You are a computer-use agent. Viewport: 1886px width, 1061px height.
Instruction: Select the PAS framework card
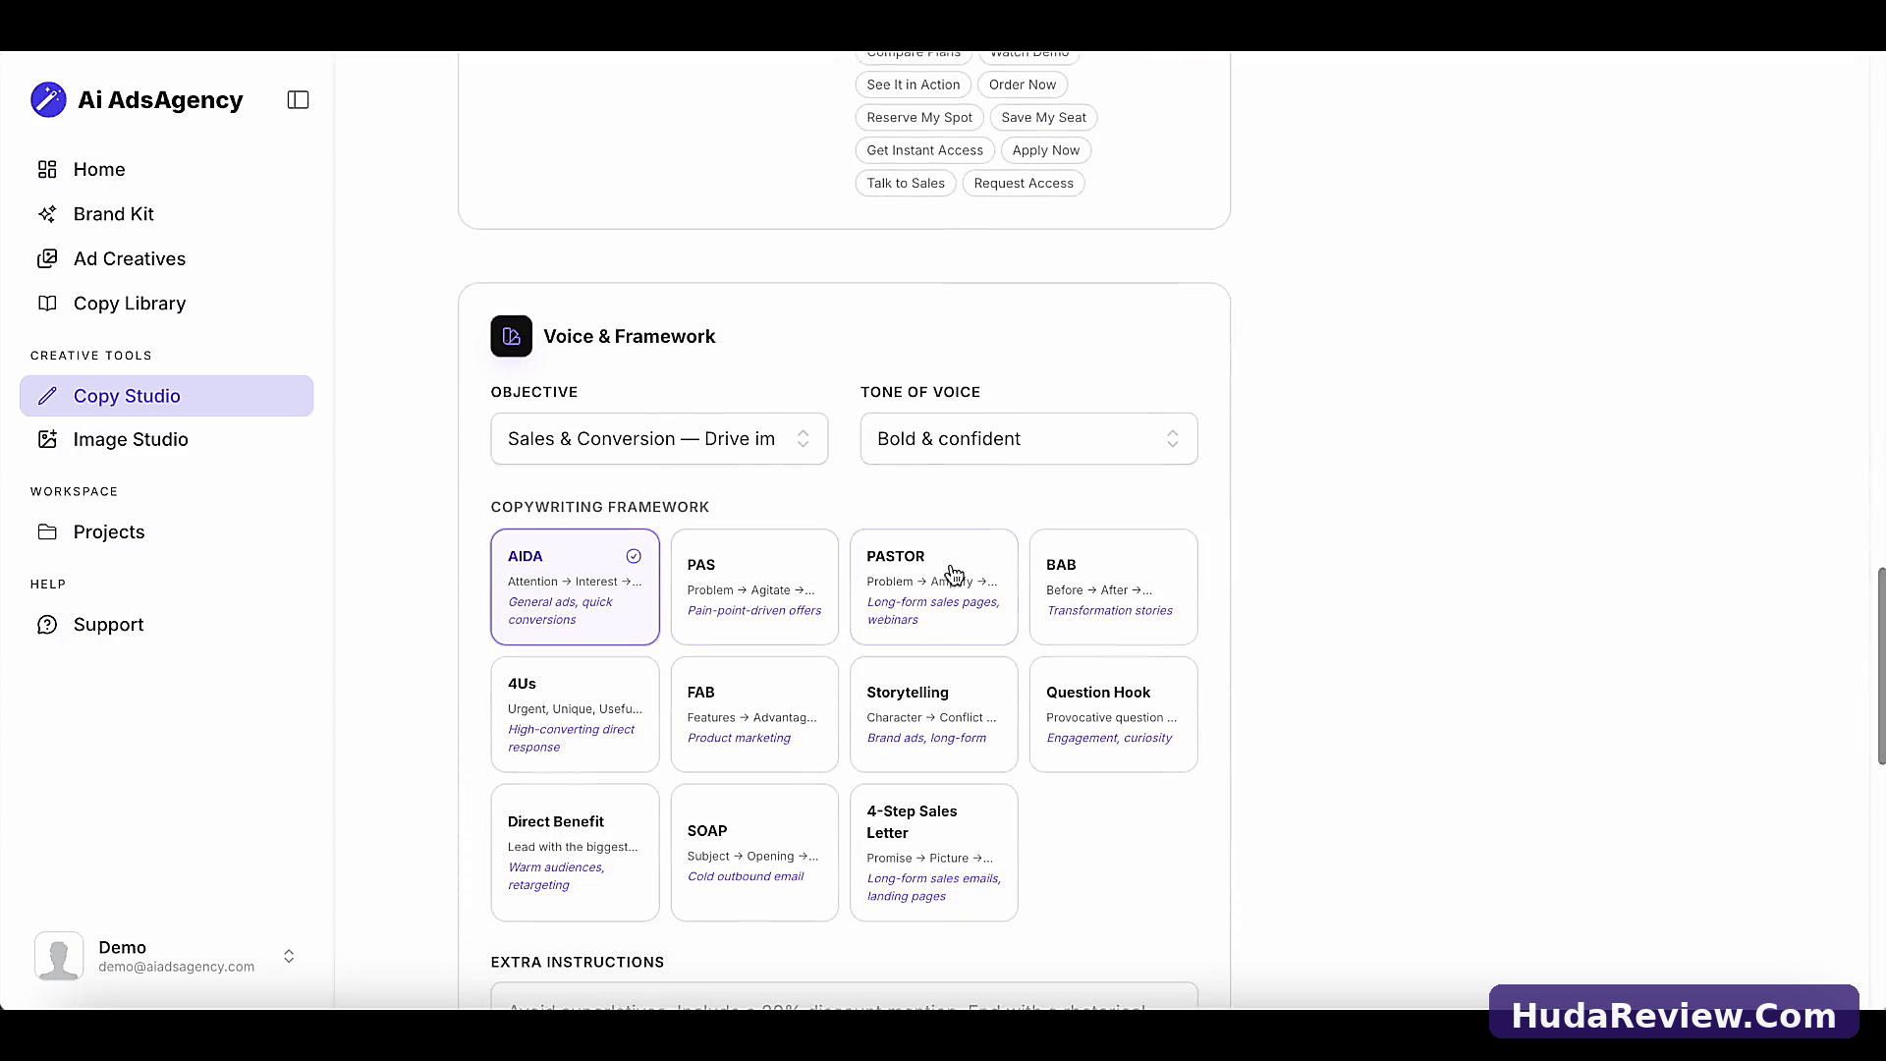[x=754, y=587]
